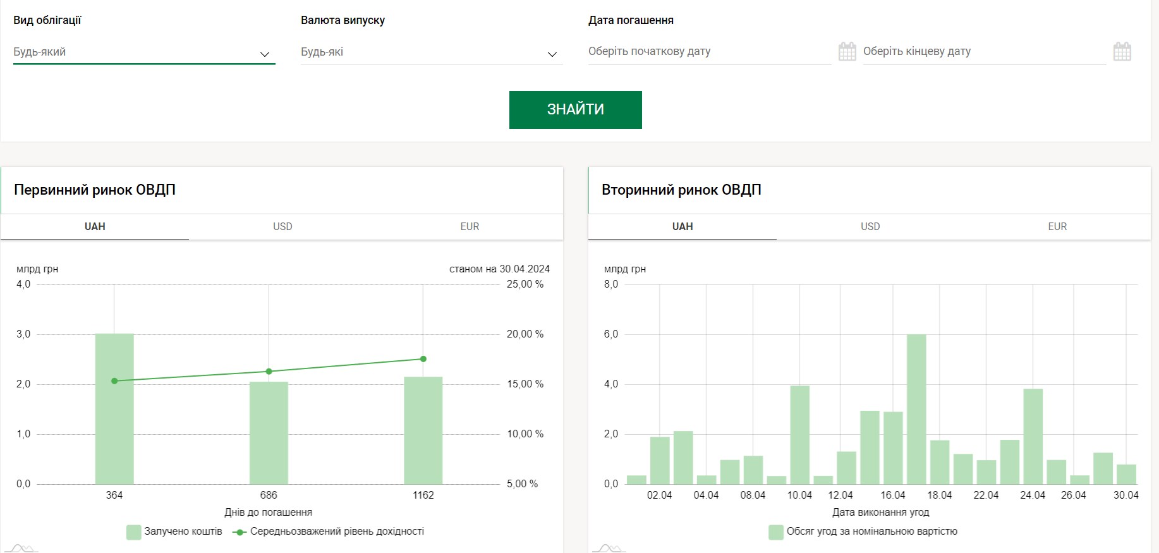Switch to USD tab in Вторинний ринок
The image size is (1159, 553).
coord(870,226)
